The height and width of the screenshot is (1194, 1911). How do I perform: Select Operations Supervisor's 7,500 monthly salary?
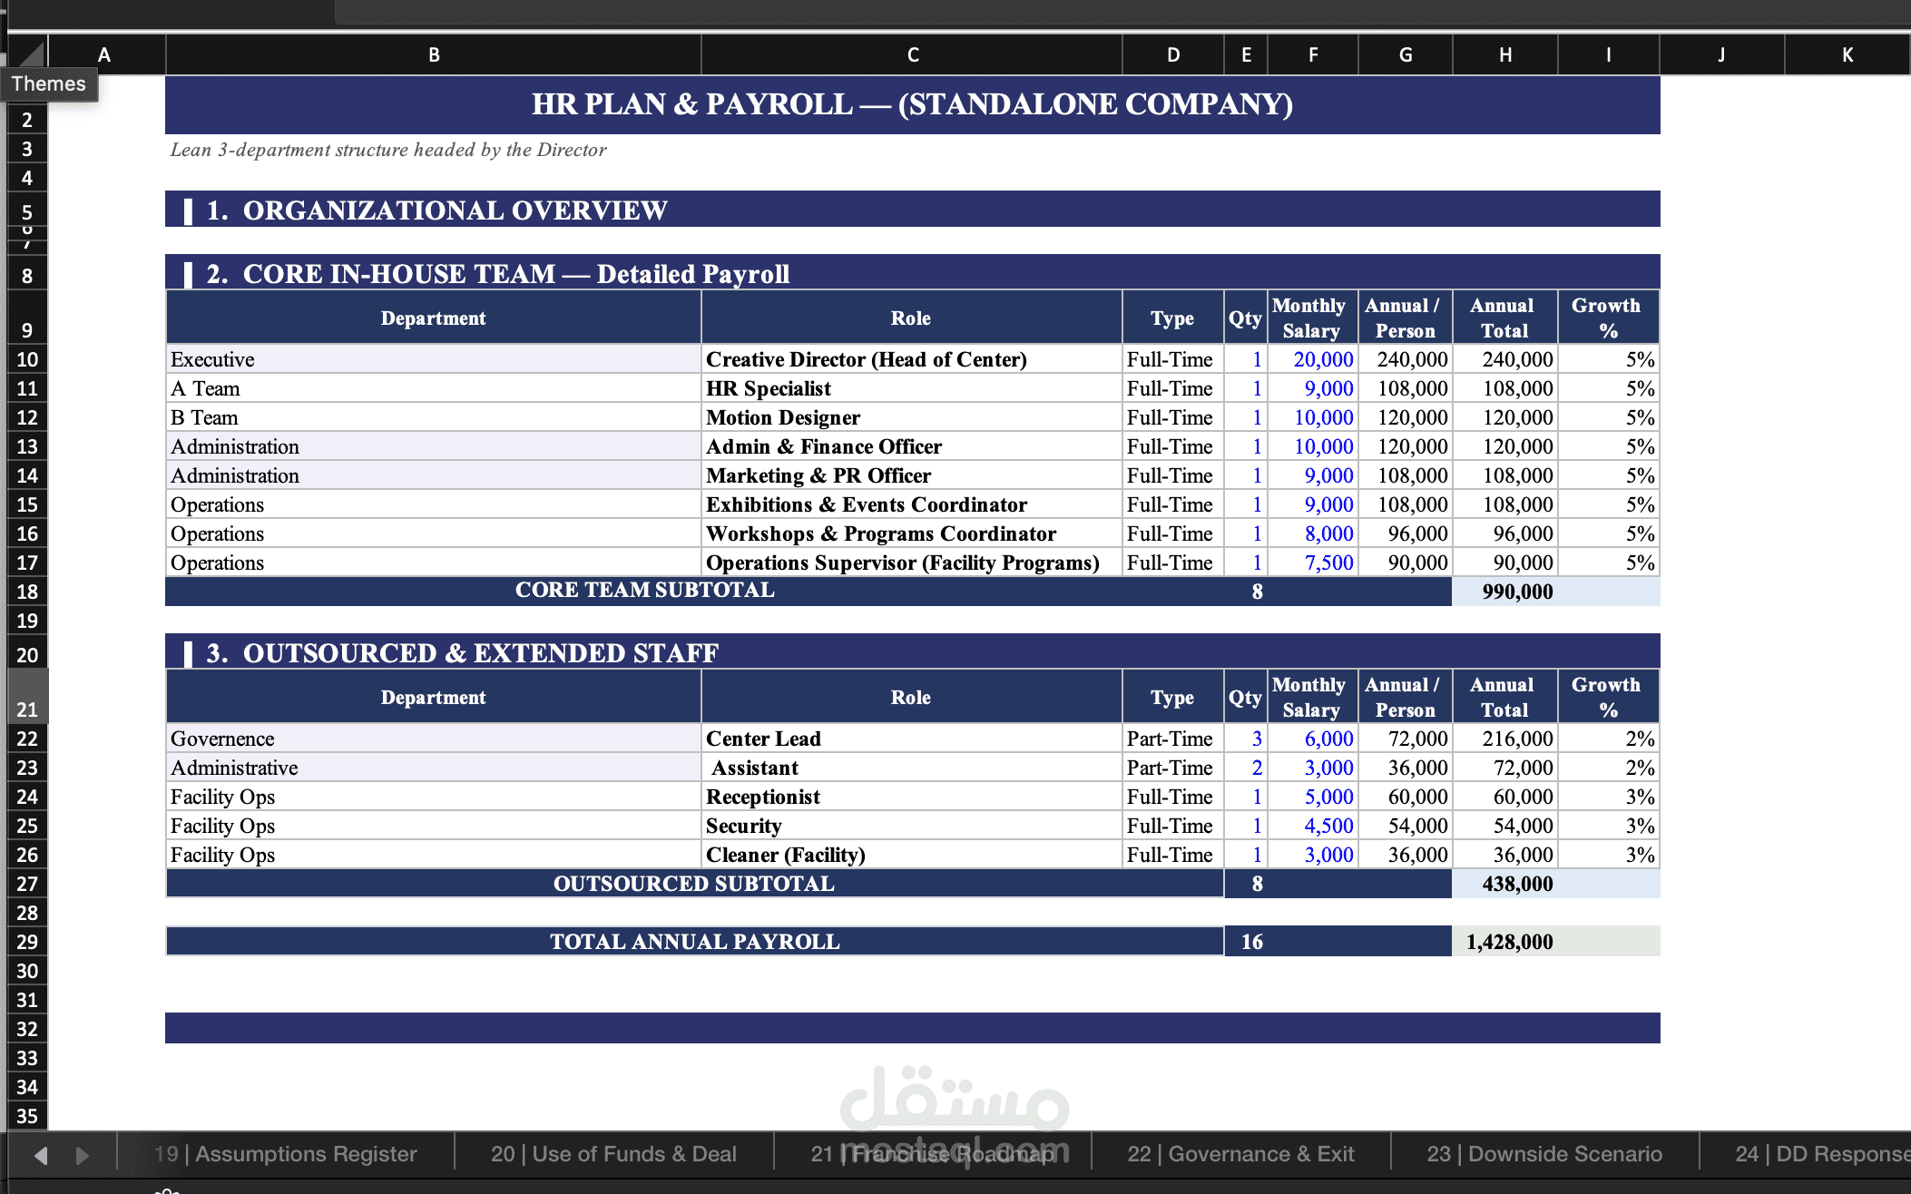pos(1313,563)
